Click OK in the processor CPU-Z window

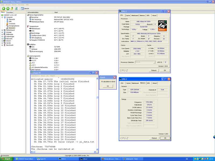pos(165,70)
